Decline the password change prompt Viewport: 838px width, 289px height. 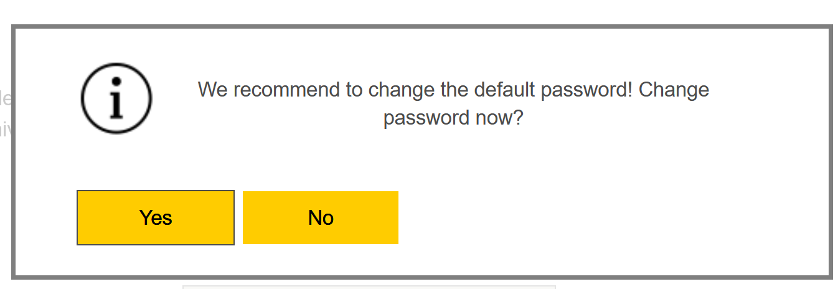(x=321, y=217)
